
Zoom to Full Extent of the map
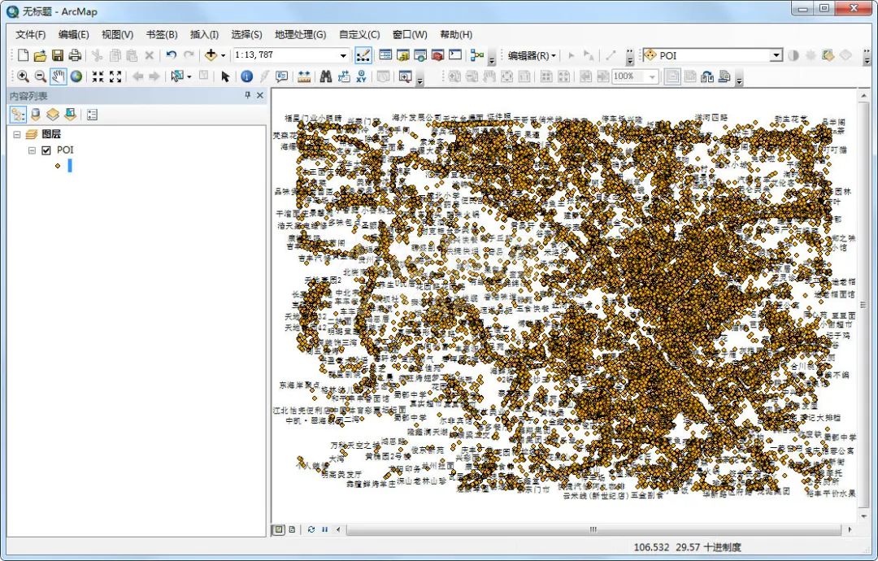(76, 76)
